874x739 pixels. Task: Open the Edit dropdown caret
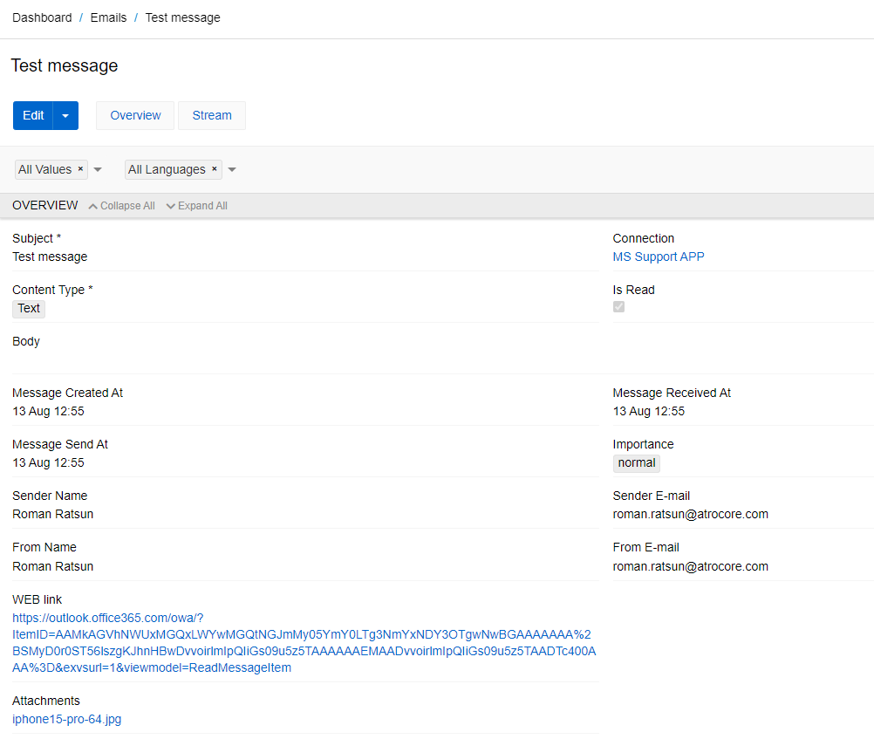coord(64,115)
